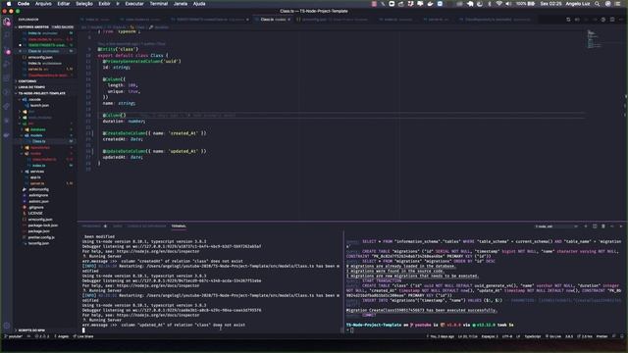Image resolution: width=628 pixels, height=353 pixels.
Task: Open prettier.config.js in explorer
Action: 41,237
